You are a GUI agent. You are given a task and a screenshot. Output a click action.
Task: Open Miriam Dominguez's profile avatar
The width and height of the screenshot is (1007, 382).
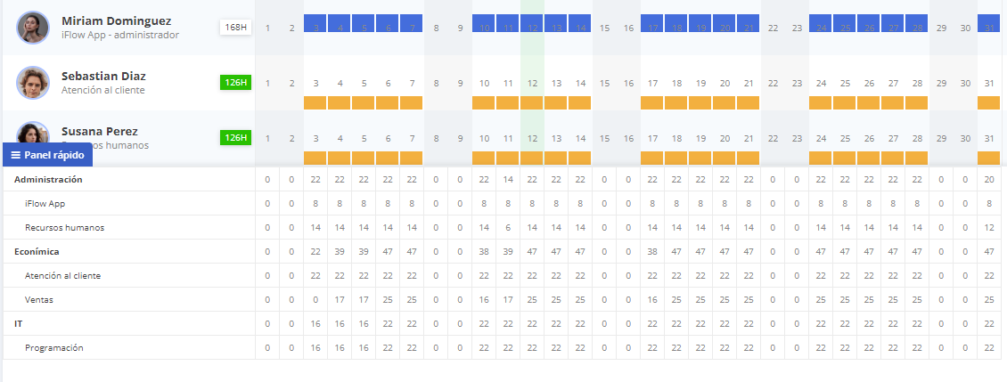[33, 28]
